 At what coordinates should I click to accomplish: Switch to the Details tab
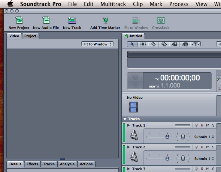[15, 164]
